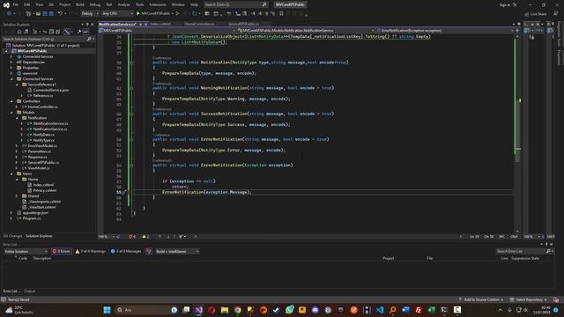Select ErrorViewModel.cs in the tree

pos(42,146)
